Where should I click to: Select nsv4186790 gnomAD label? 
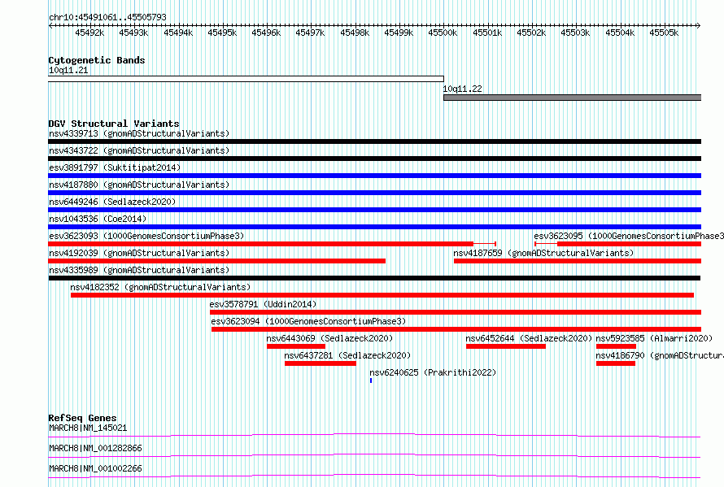pos(660,356)
